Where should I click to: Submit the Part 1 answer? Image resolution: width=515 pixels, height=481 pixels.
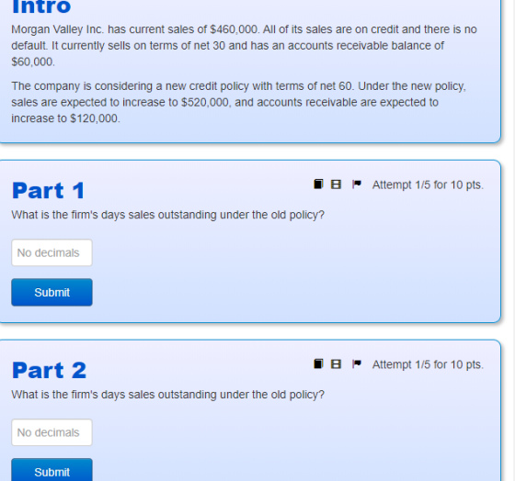(x=51, y=292)
